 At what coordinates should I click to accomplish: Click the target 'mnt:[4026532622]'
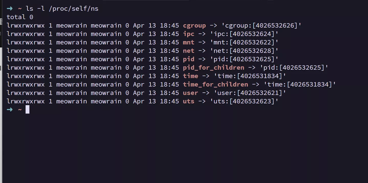pyautogui.click(x=244, y=42)
